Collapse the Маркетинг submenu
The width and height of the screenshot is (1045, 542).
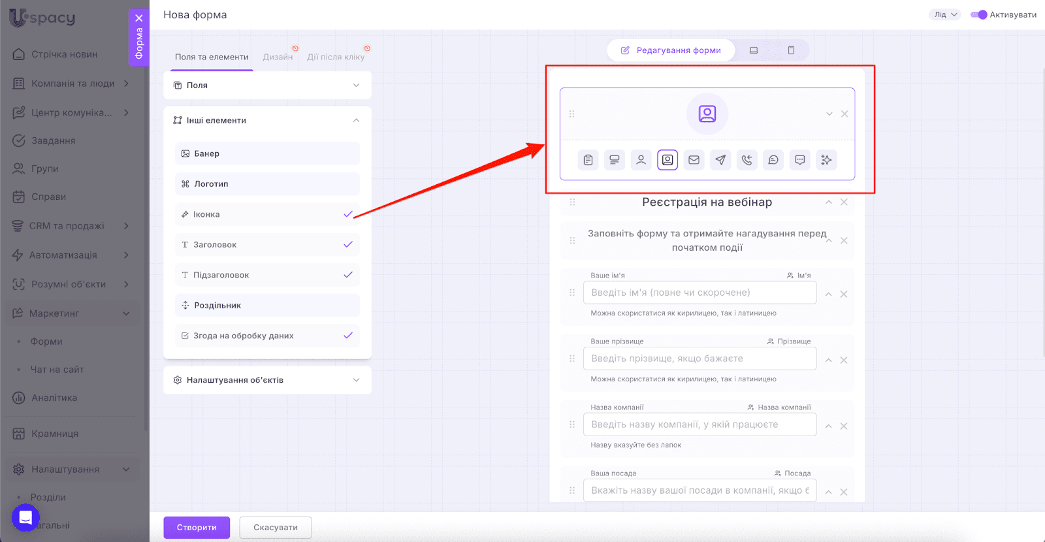tap(126, 313)
